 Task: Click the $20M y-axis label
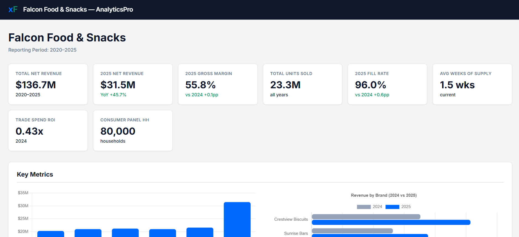click(x=23, y=231)
